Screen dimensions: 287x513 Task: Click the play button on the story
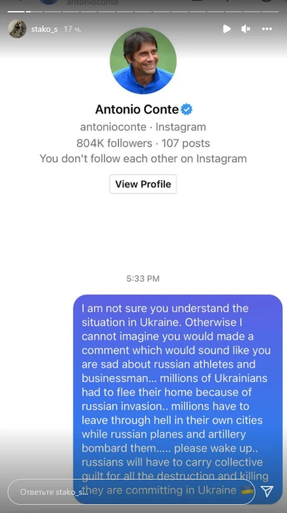pyautogui.click(x=226, y=29)
